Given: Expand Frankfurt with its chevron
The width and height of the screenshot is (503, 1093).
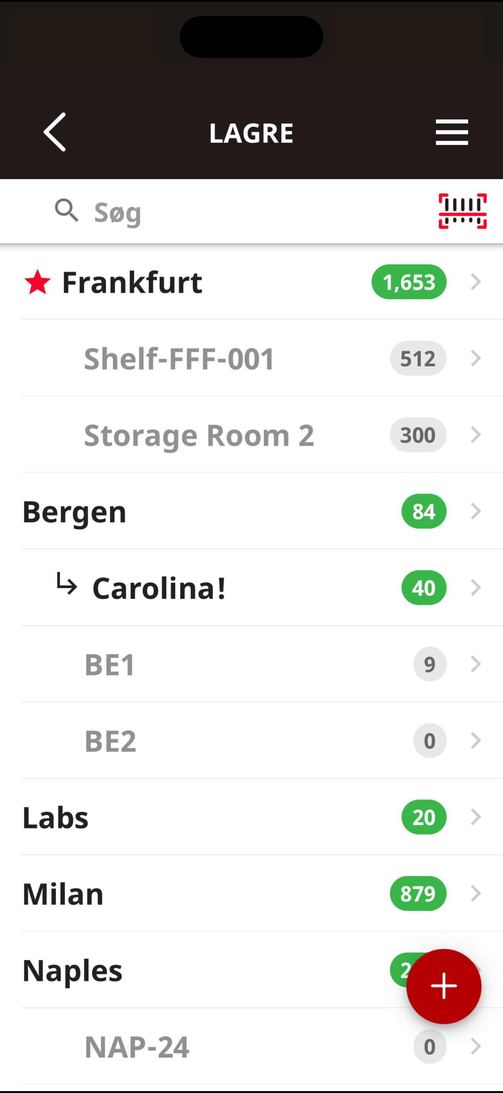Looking at the screenshot, I should 476,282.
